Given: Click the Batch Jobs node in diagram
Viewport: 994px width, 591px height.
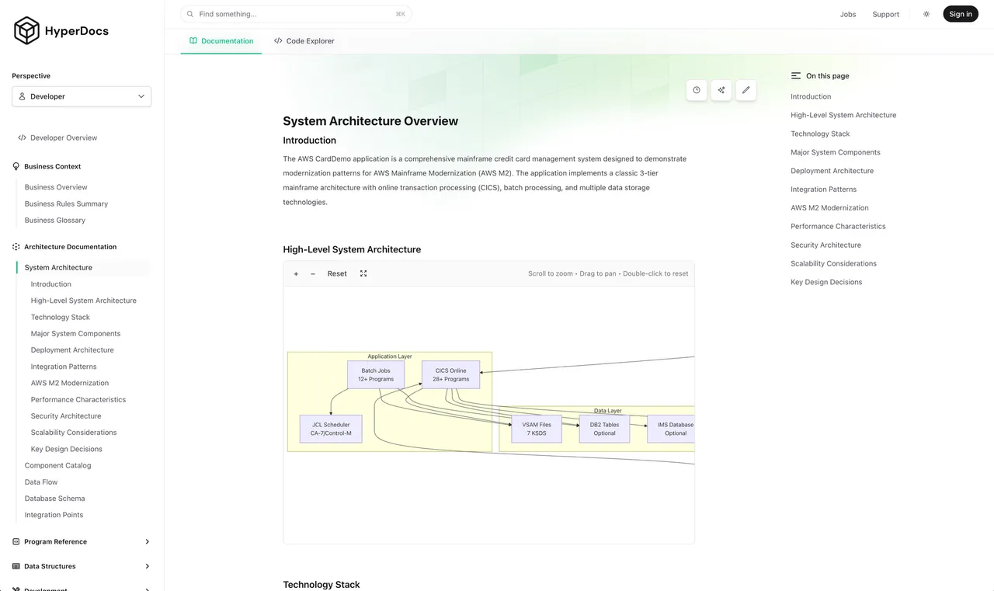Looking at the screenshot, I should click(x=376, y=375).
